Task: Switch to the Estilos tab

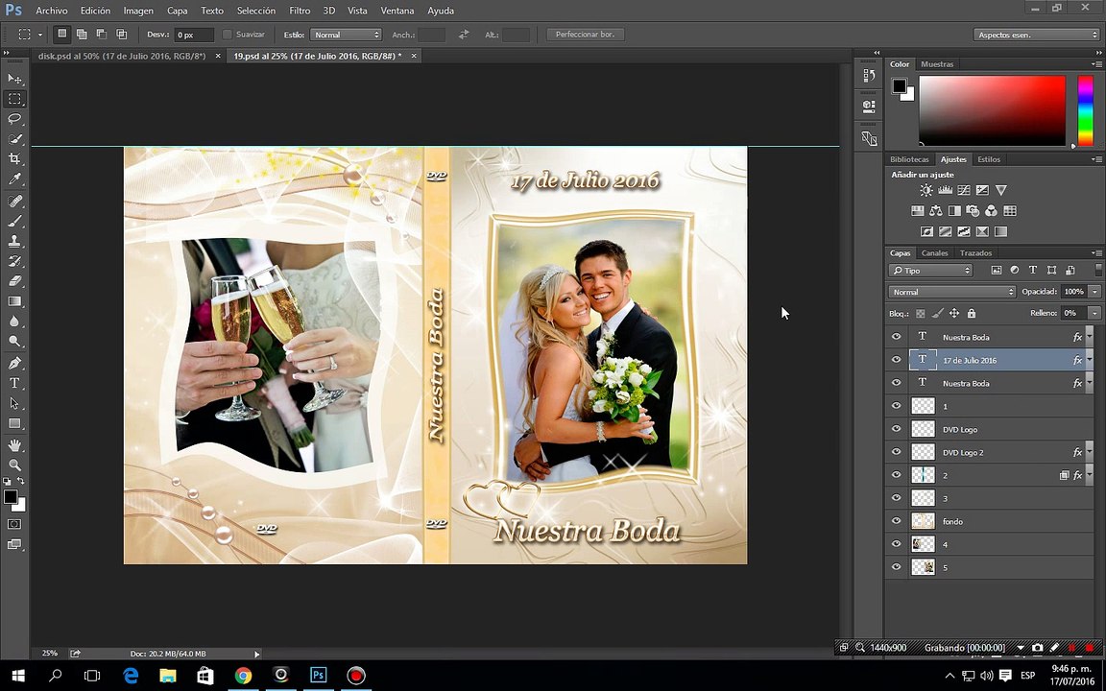Action: pos(988,159)
